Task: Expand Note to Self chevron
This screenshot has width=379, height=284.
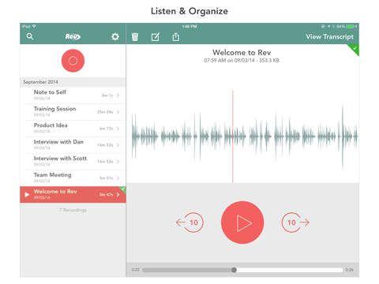Action: (118, 95)
